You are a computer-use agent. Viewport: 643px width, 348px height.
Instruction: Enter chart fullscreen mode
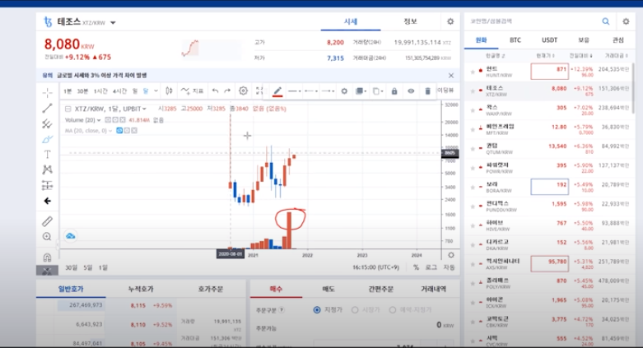pyautogui.click(x=259, y=90)
